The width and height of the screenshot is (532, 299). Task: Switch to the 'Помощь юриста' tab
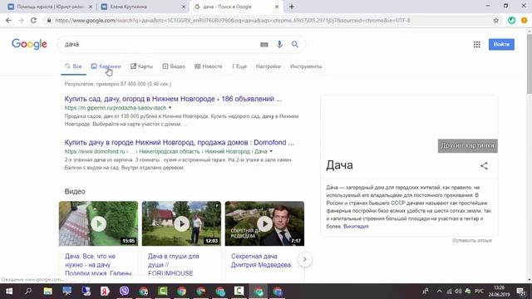pos(49,7)
